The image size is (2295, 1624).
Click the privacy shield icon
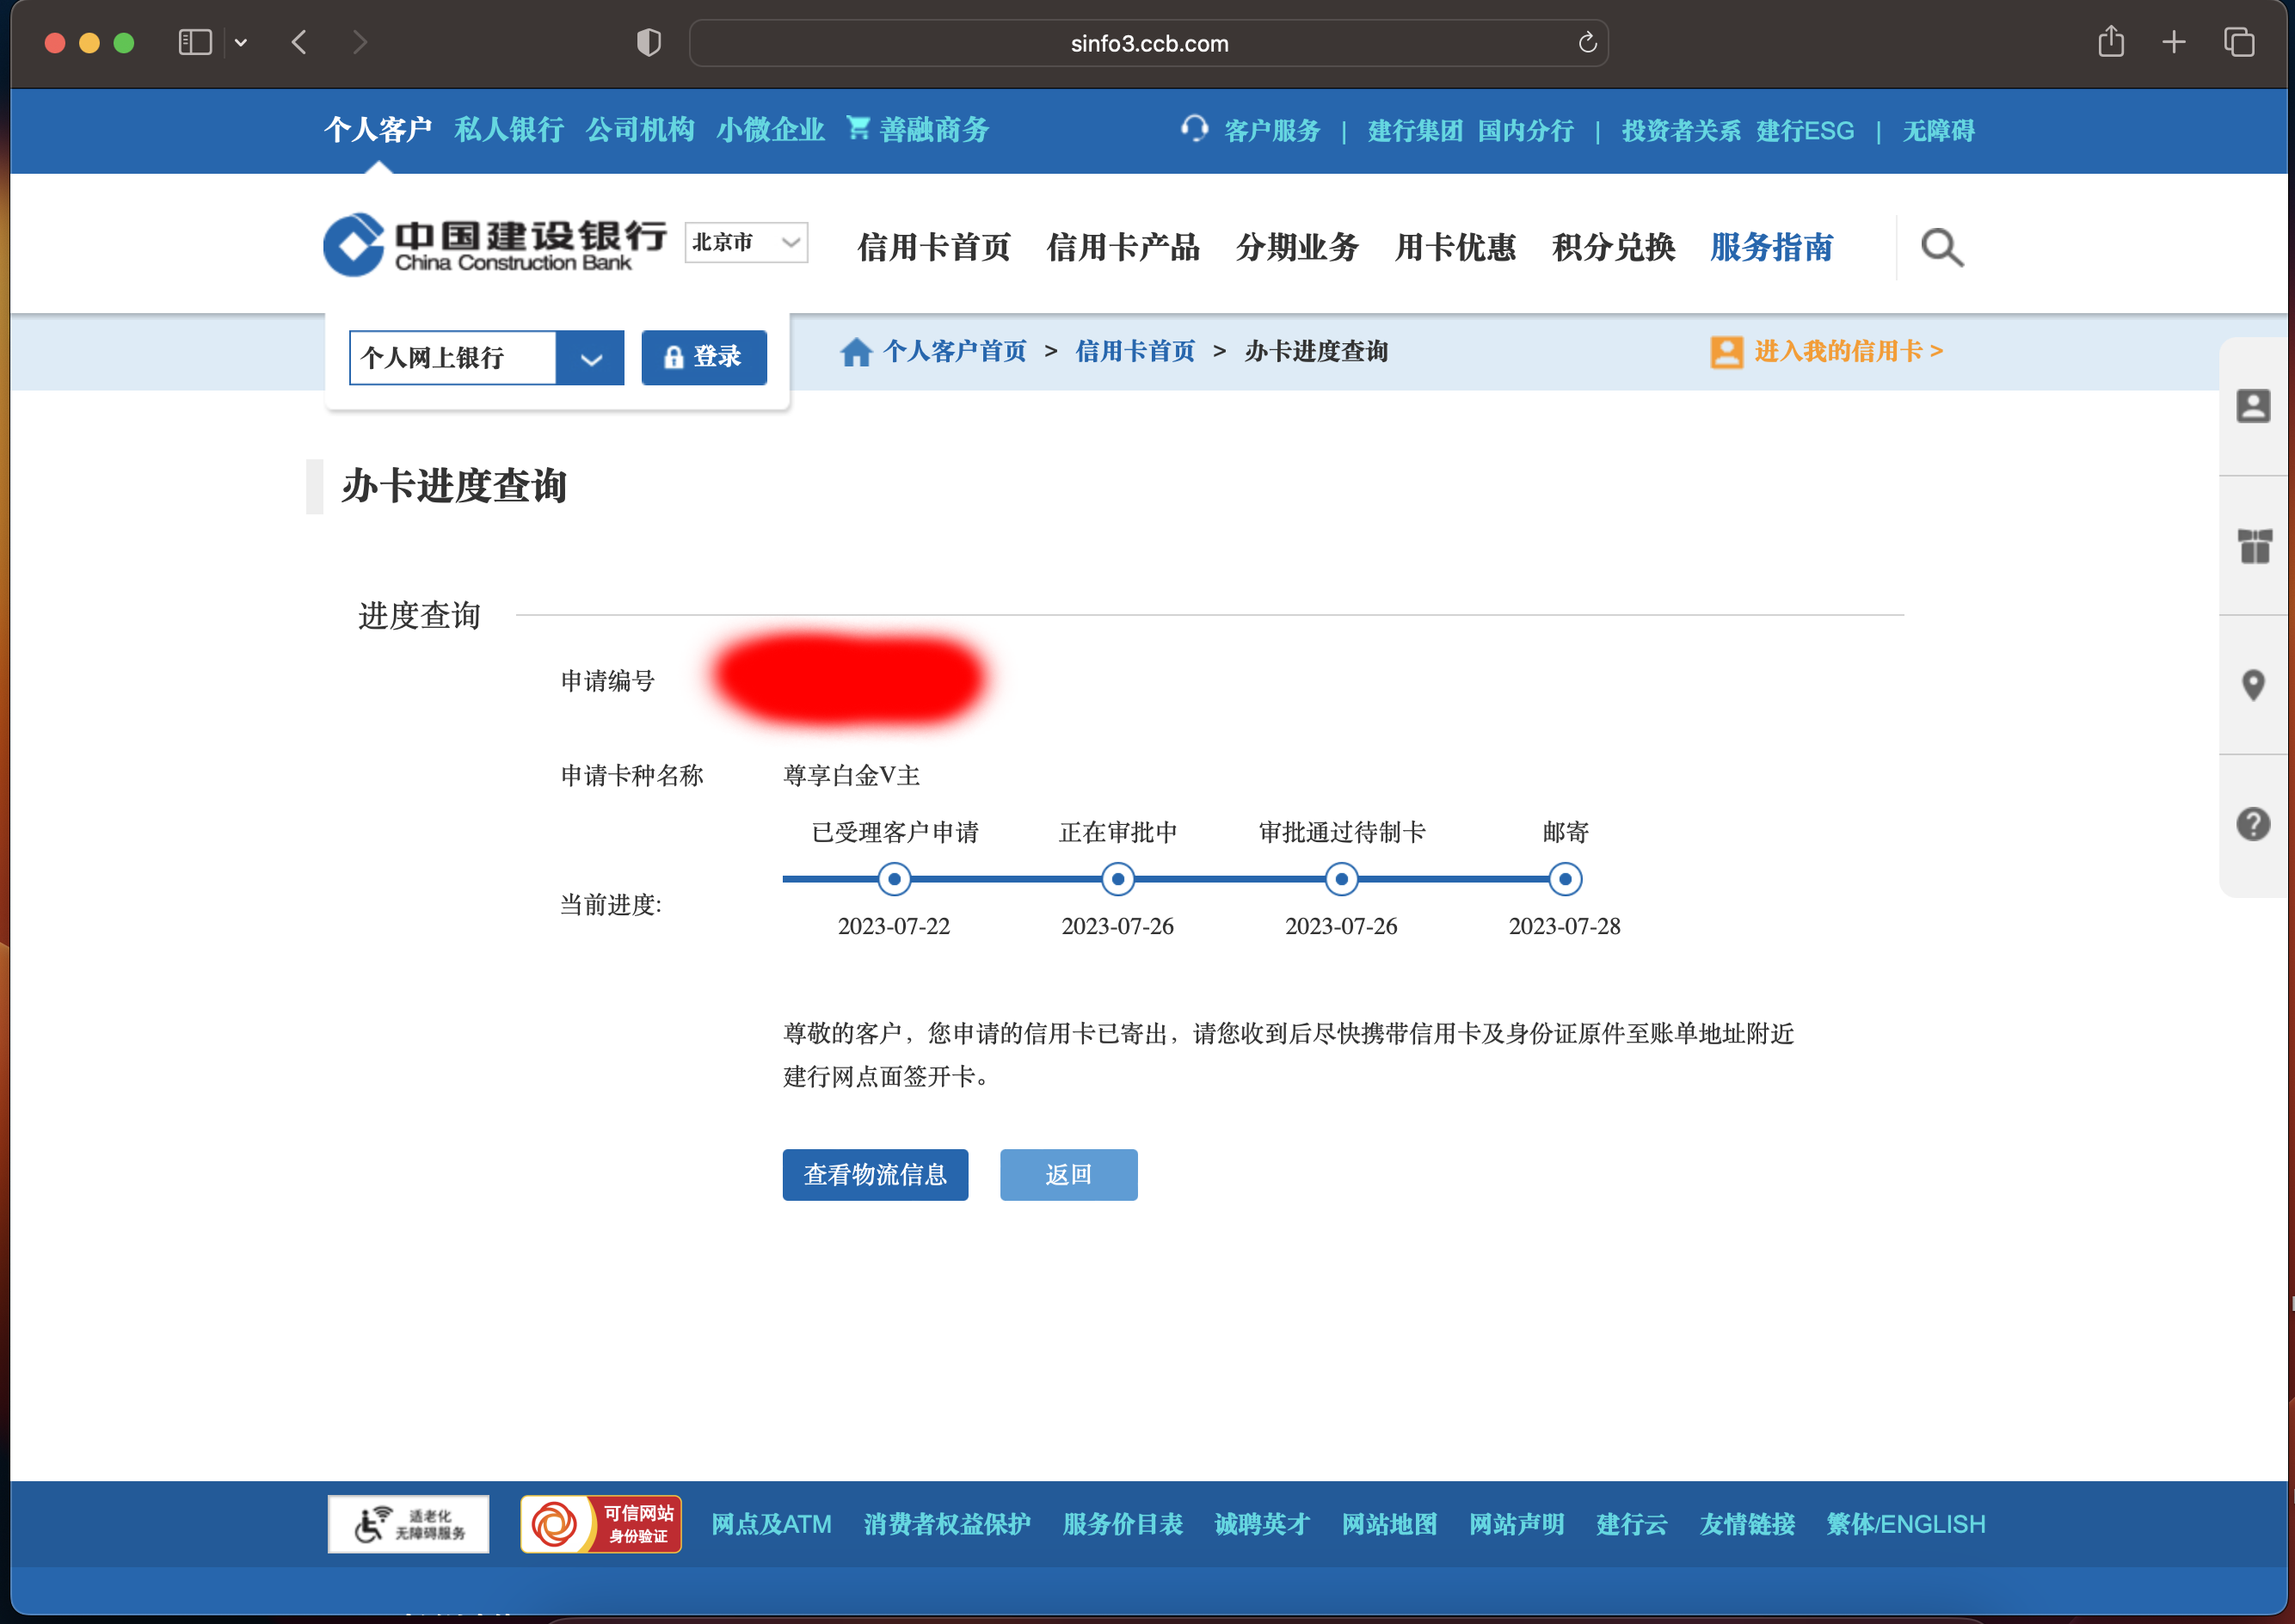pyautogui.click(x=649, y=42)
